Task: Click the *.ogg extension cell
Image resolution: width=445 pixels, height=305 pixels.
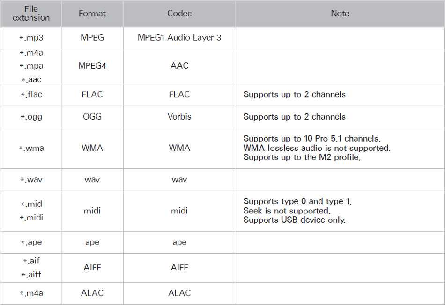Action: [31, 117]
